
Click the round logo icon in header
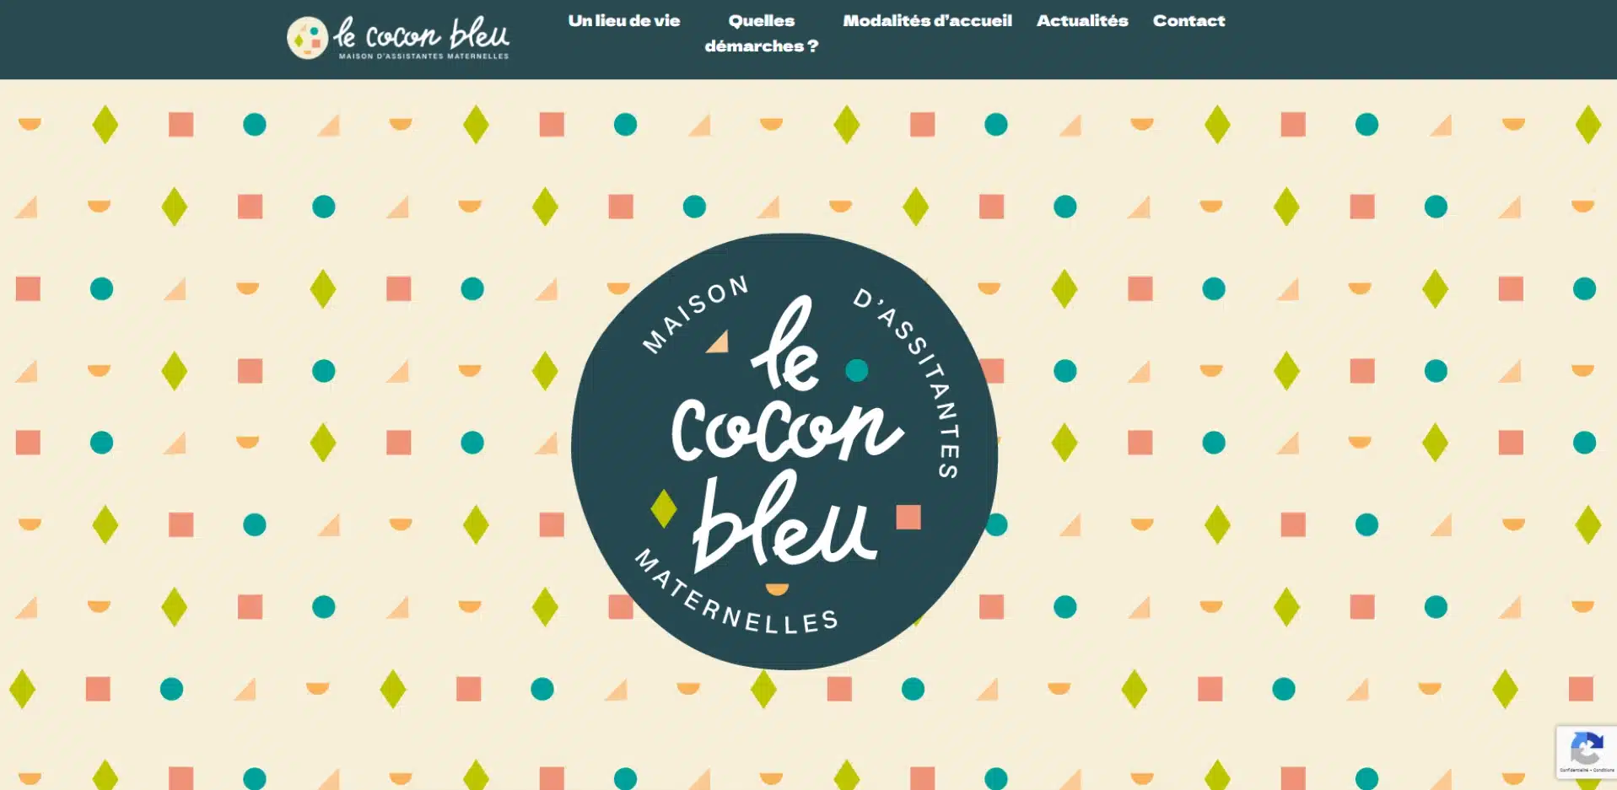coord(307,38)
